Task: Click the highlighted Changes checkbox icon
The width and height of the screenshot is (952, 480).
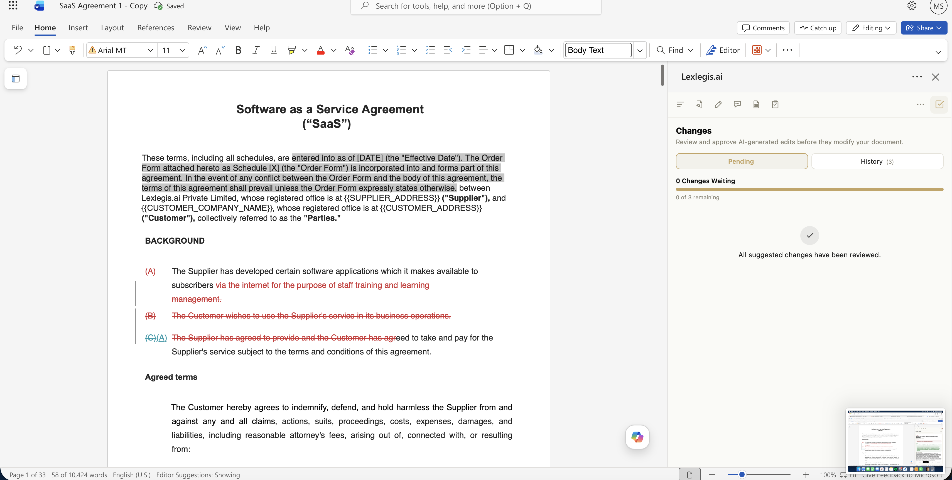Action: [939, 105]
